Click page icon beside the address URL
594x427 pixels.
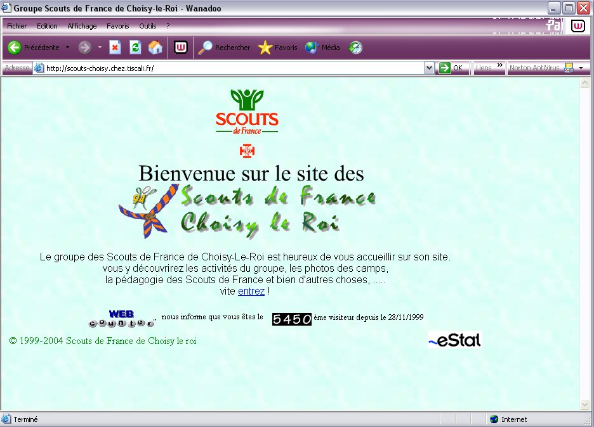tap(39, 68)
